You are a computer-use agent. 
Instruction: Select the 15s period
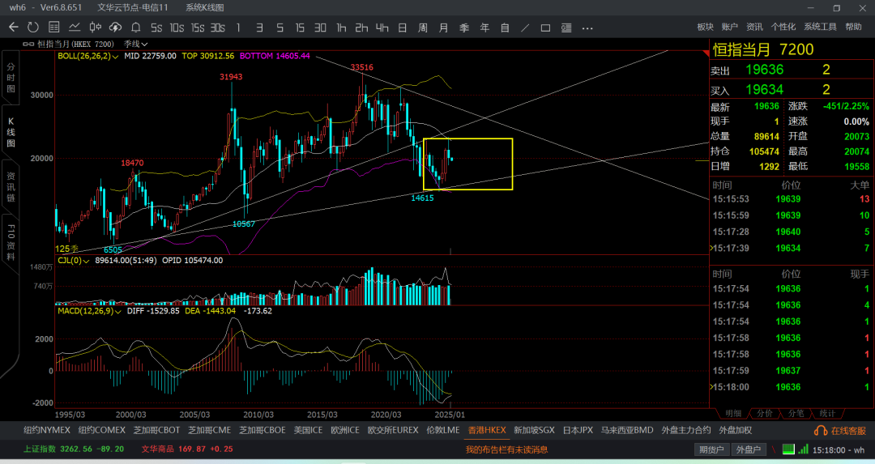198,28
